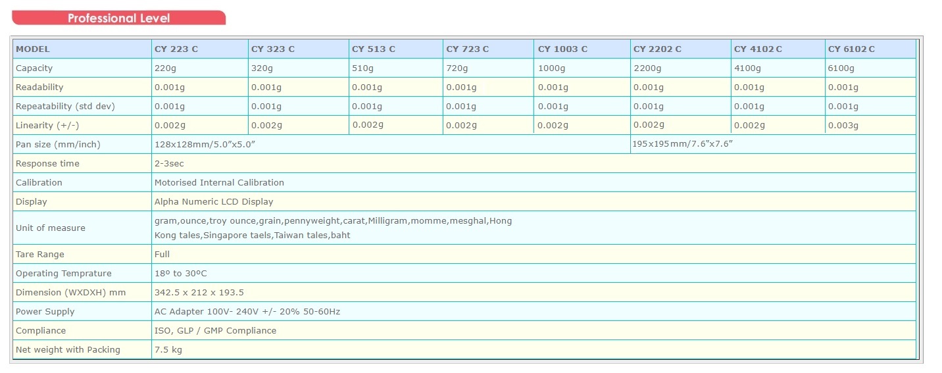Click the 'Calibration' row label

[x=39, y=183]
